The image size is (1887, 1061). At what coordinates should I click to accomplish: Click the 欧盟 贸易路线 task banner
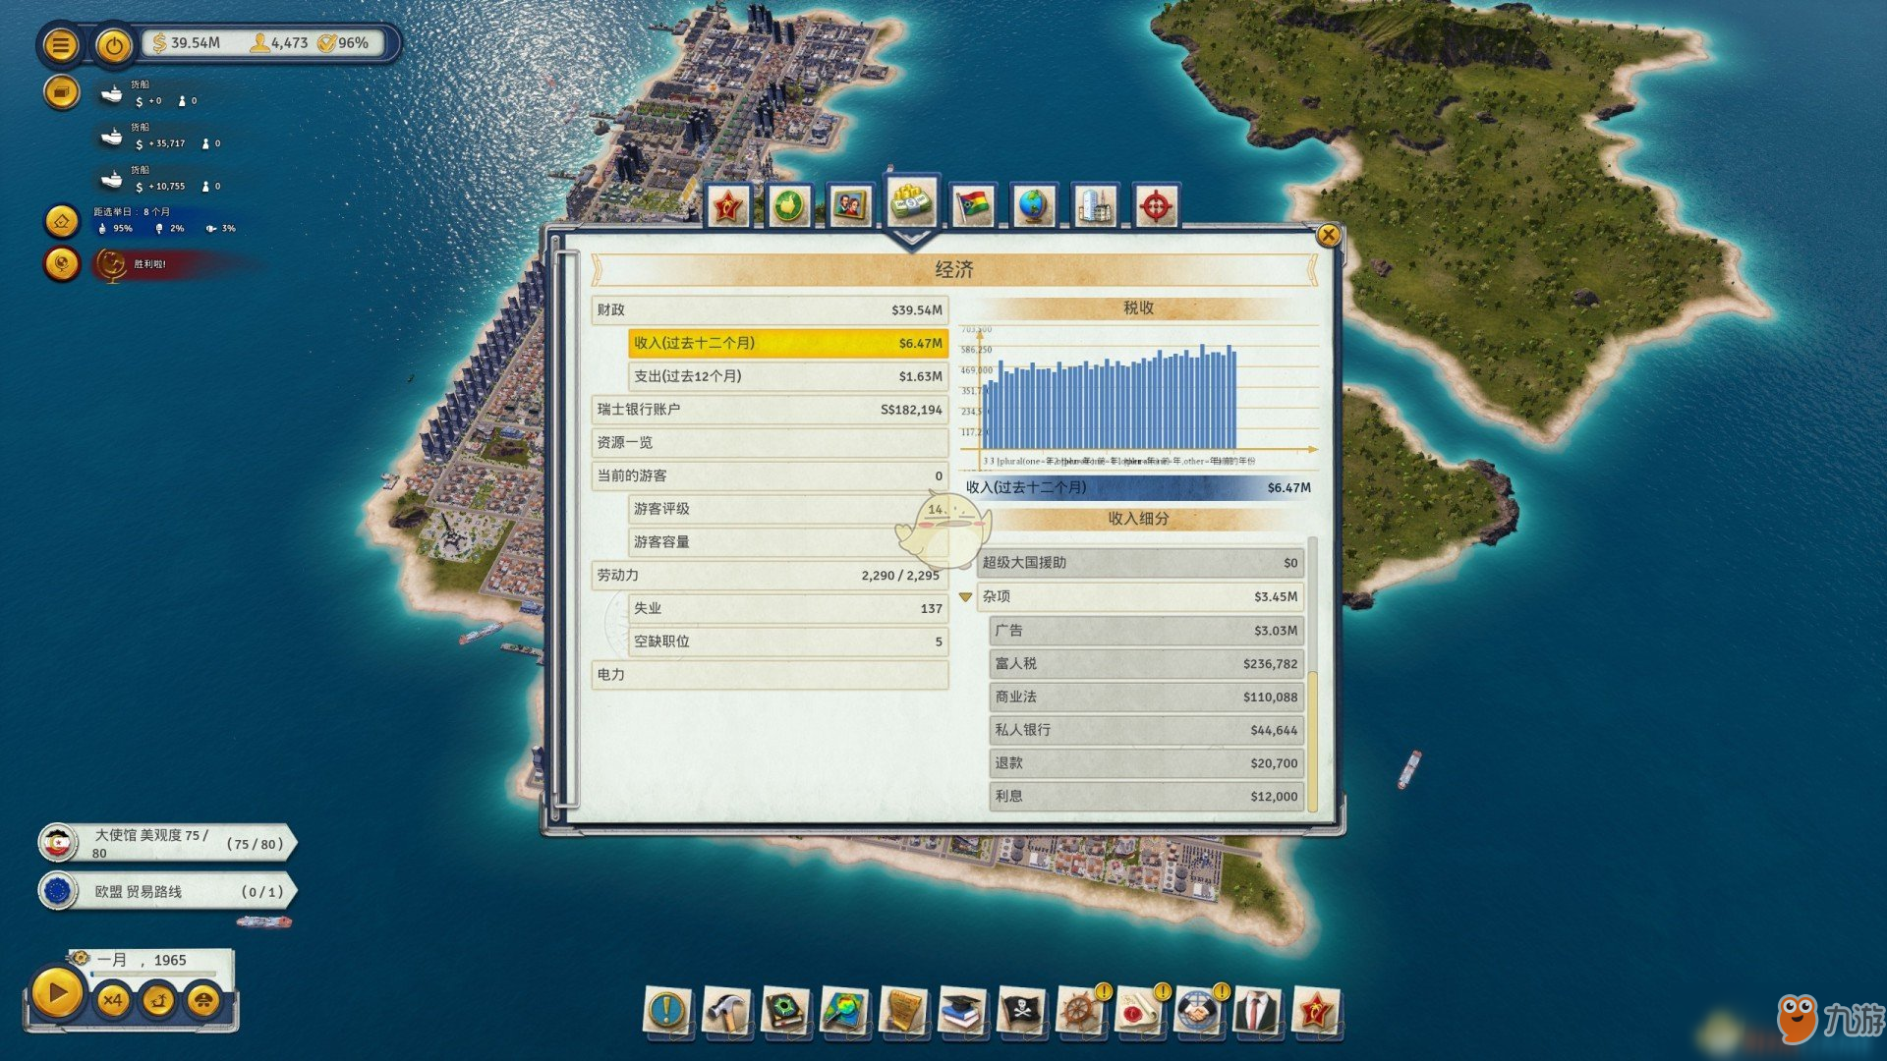pos(167,891)
